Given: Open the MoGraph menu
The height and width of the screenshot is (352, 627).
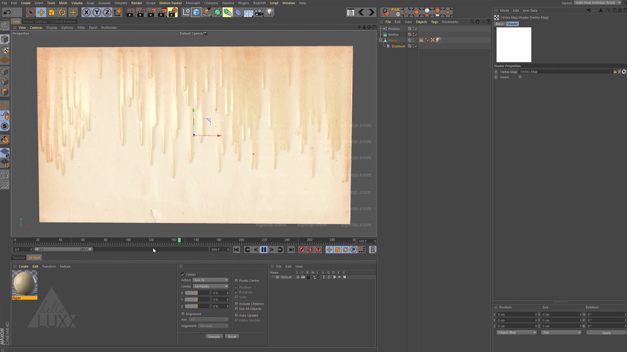Looking at the screenshot, I should 193,3.
